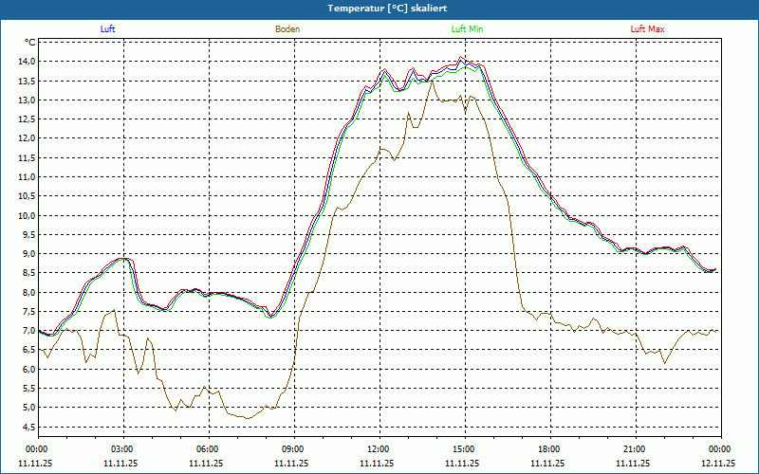Click the 7,5 y-axis value
Image resolution: width=759 pixels, height=474 pixels.
pyautogui.click(x=29, y=312)
